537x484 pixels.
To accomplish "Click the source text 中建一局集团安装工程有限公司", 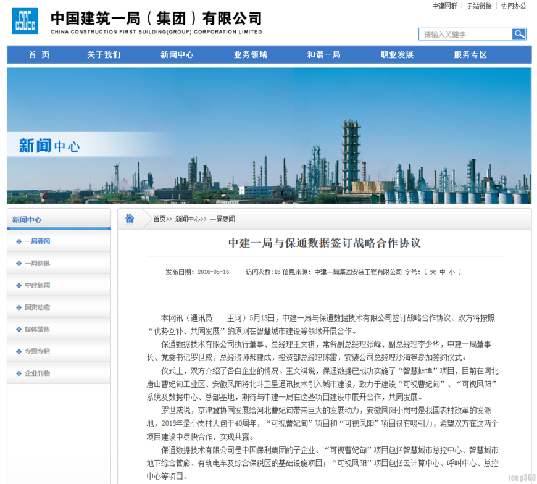I will tap(358, 272).
